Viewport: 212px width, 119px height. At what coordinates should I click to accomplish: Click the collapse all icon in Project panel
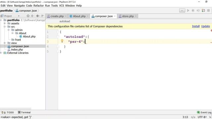point(32,16)
